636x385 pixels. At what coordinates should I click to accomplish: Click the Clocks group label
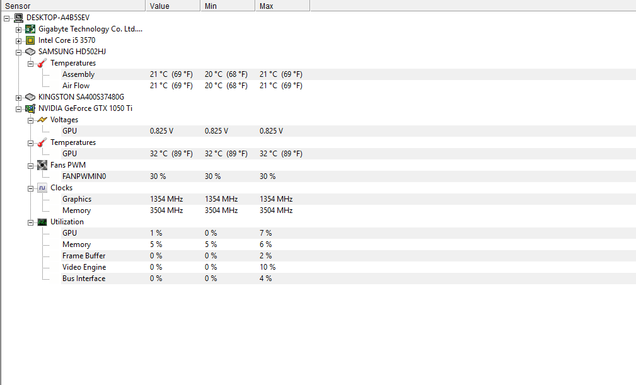click(x=61, y=188)
